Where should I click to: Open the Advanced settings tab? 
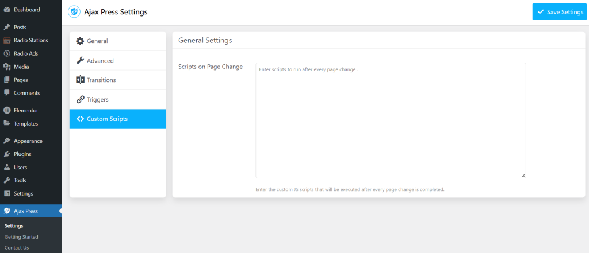[118, 61]
